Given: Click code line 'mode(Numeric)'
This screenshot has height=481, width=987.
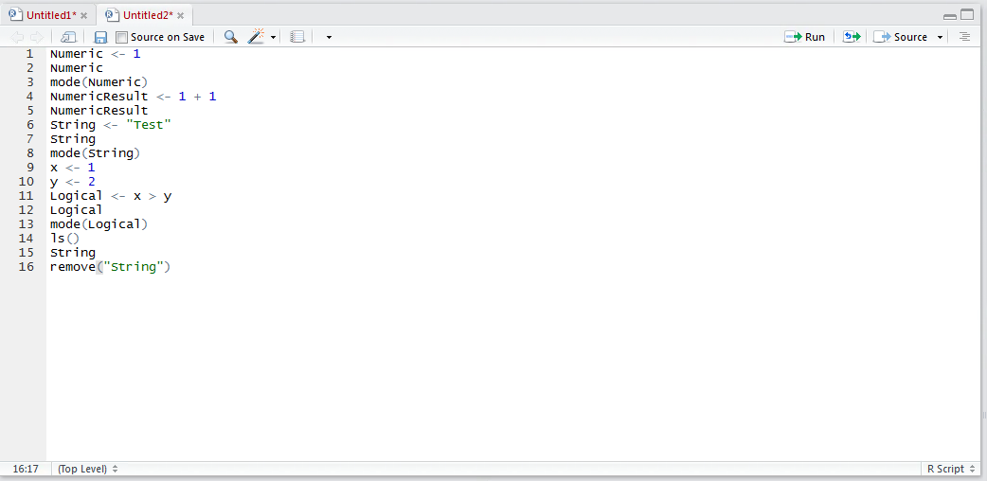Looking at the screenshot, I should click(x=99, y=82).
